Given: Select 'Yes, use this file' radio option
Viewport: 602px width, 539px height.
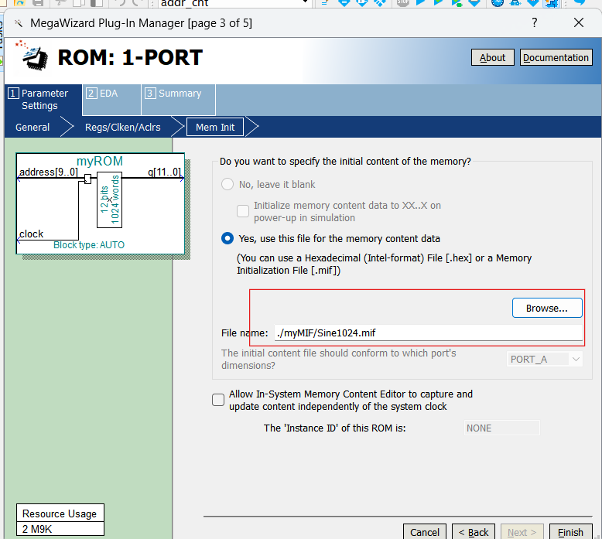Looking at the screenshot, I should click(x=227, y=239).
